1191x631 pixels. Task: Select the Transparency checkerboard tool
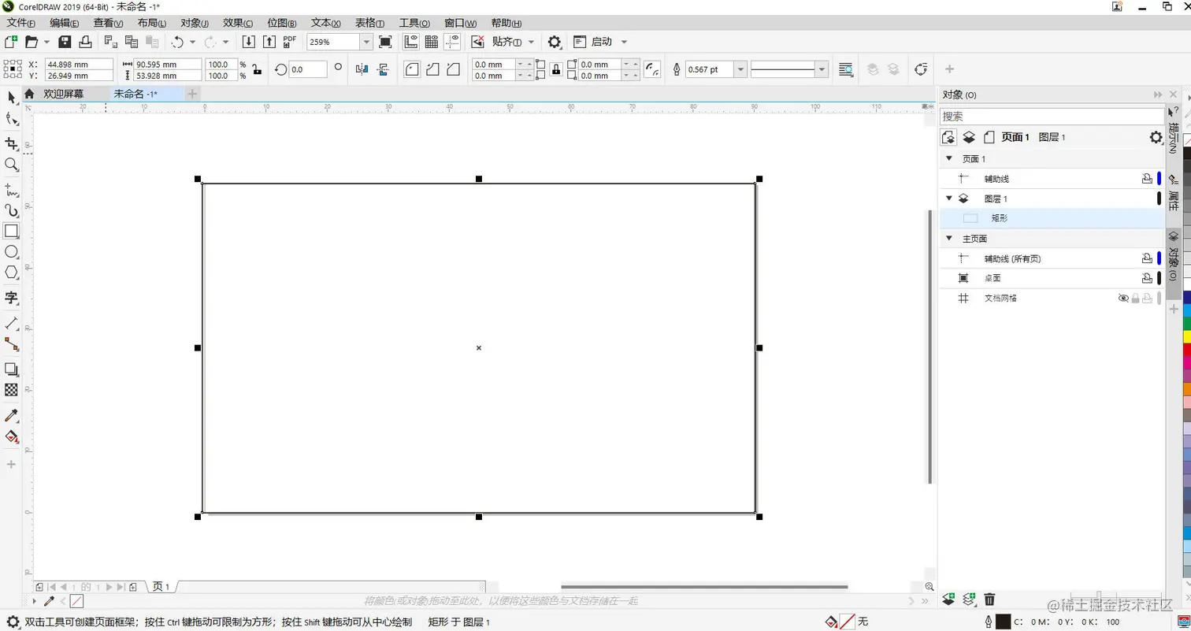pyautogui.click(x=11, y=389)
